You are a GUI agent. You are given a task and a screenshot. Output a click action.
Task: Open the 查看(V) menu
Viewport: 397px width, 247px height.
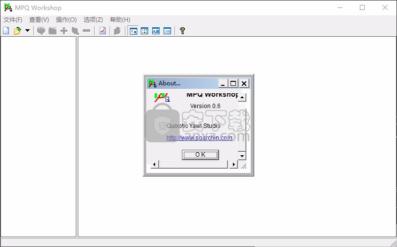(39, 20)
